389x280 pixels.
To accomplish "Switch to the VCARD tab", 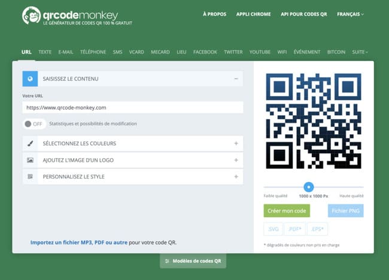I will click(136, 52).
